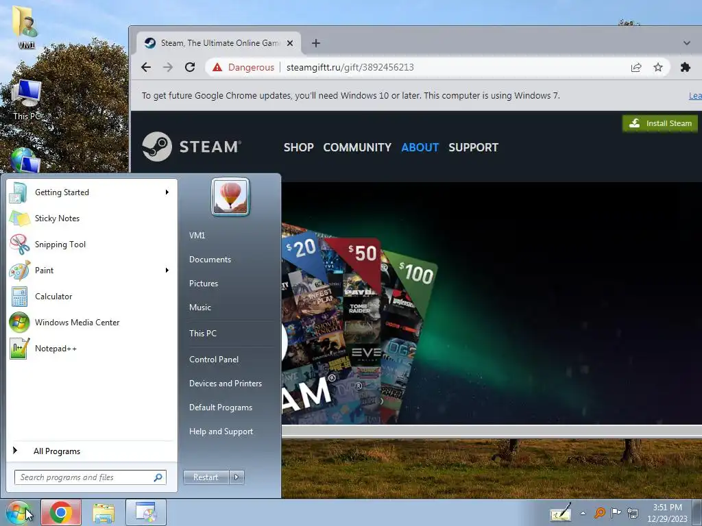The image size is (702, 526).
Task: Open shutdown options arrow next to Restart
Action: point(237,477)
